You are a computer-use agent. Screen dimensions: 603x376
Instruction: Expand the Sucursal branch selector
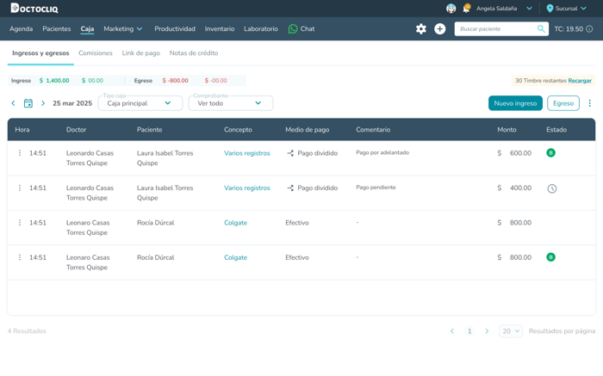coord(567,9)
